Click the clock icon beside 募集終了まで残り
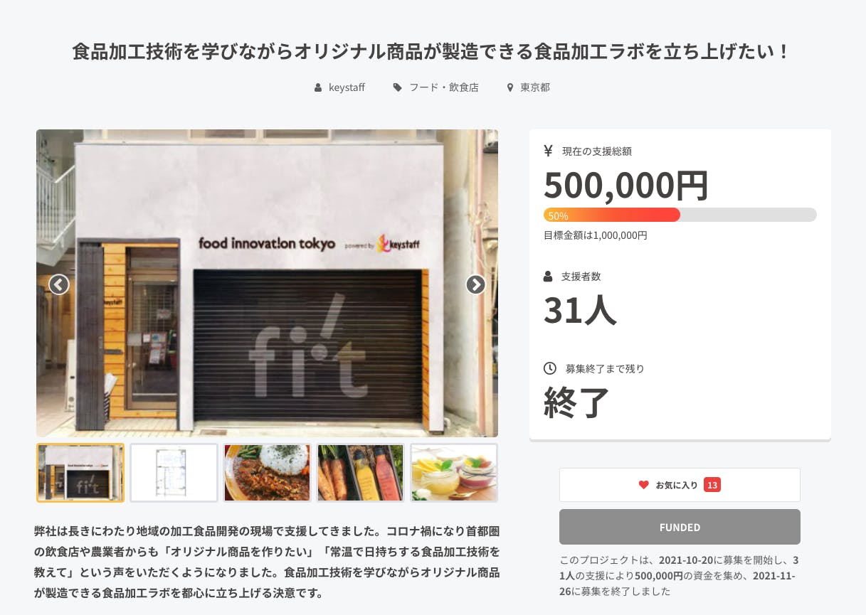The height and width of the screenshot is (615, 866). (549, 368)
